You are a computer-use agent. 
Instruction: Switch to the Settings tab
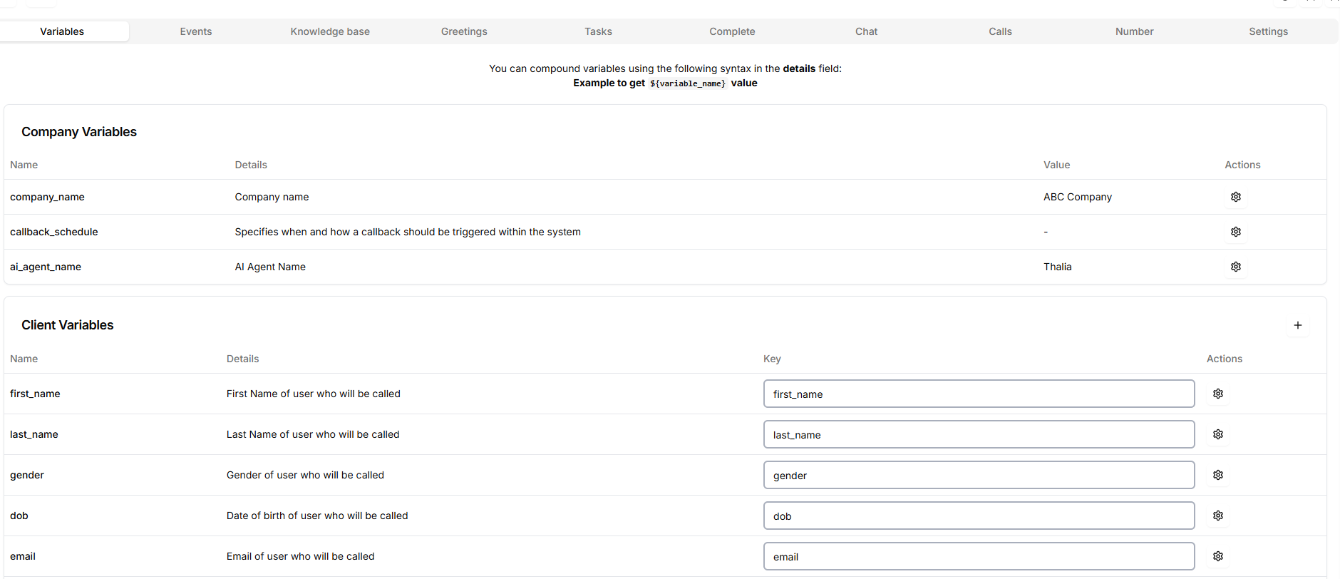tap(1268, 31)
